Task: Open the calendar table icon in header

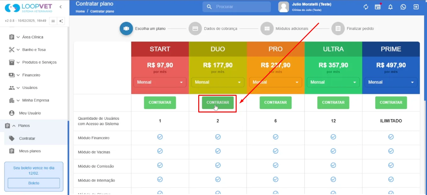Action: (x=378, y=7)
